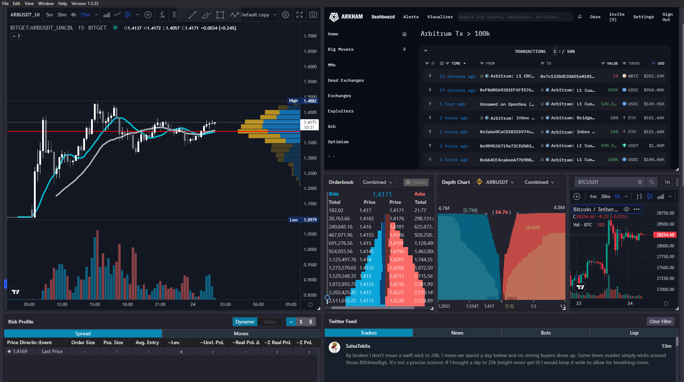Toggle Orders display in Orderbook
The height and width of the screenshot is (382, 684).
point(416,182)
